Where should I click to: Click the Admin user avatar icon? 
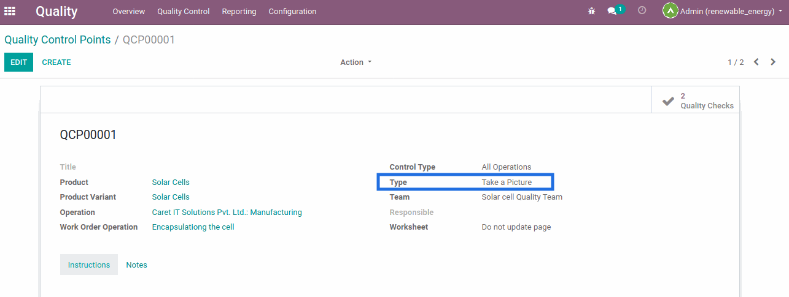[x=670, y=11]
